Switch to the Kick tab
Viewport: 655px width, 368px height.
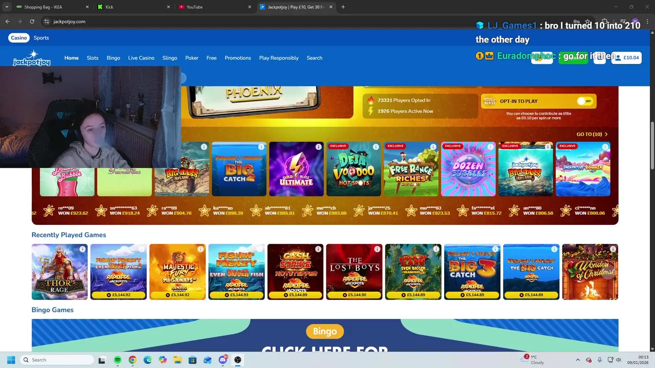133,7
